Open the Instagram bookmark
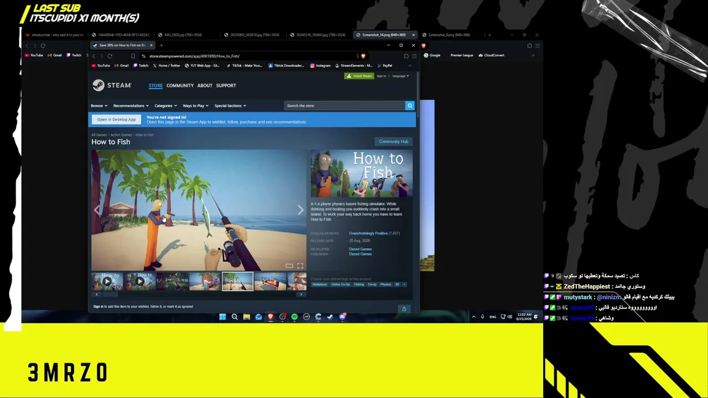Image resolution: width=708 pixels, height=398 pixels. 320,66
